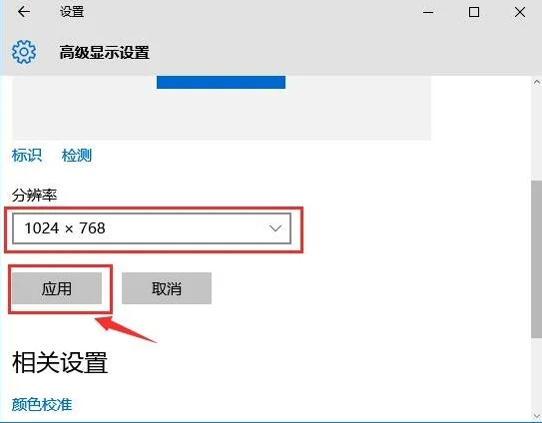Open the 1024 × 768 resolution dropdown
Viewport: 542px width, 423px height.
[x=152, y=228]
